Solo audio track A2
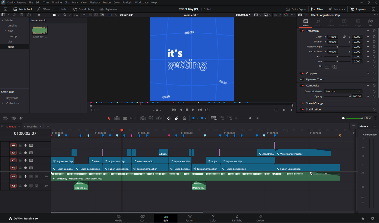The width and height of the screenshot is (379, 223). [31, 186]
